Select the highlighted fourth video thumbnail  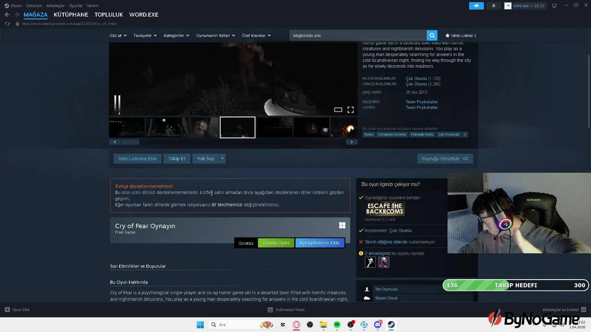click(x=237, y=127)
